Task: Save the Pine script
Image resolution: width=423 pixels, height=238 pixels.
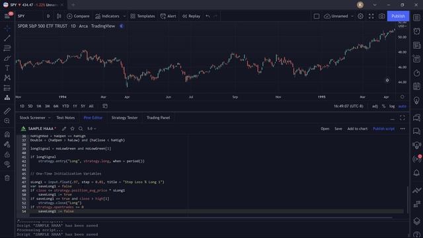Action: [338, 129]
